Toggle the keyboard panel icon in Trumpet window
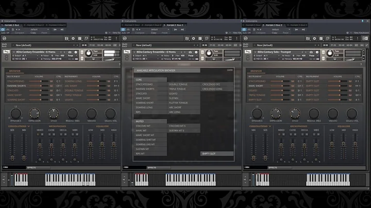The image size is (371, 208). click(x=365, y=39)
